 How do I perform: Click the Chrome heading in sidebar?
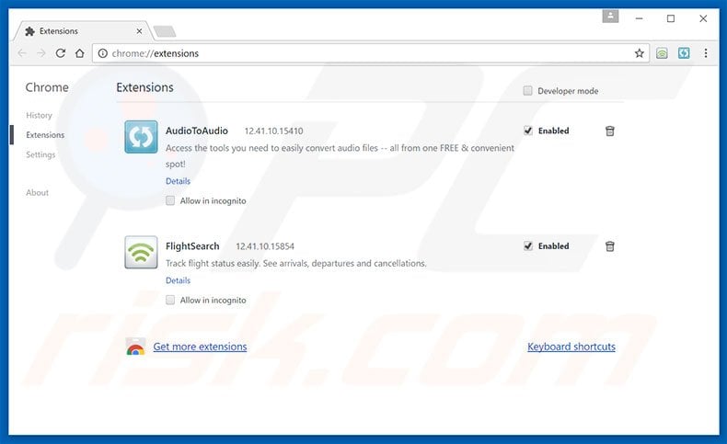point(47,87)
